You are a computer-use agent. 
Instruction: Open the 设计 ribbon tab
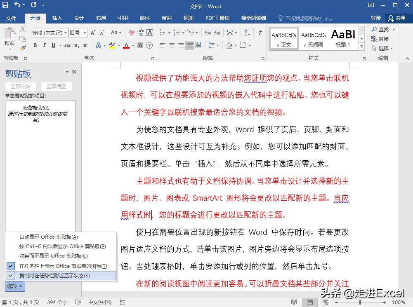(80, 18)
